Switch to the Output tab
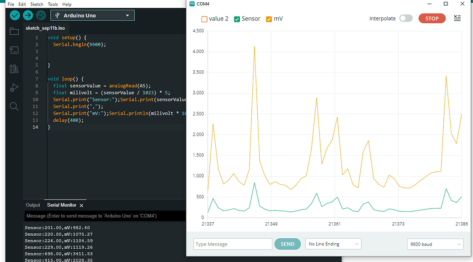 point(33,205)
